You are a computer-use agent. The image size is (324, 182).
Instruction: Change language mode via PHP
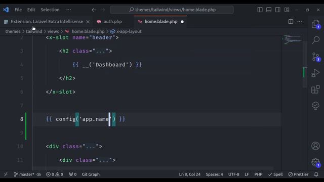pos(258,174)
